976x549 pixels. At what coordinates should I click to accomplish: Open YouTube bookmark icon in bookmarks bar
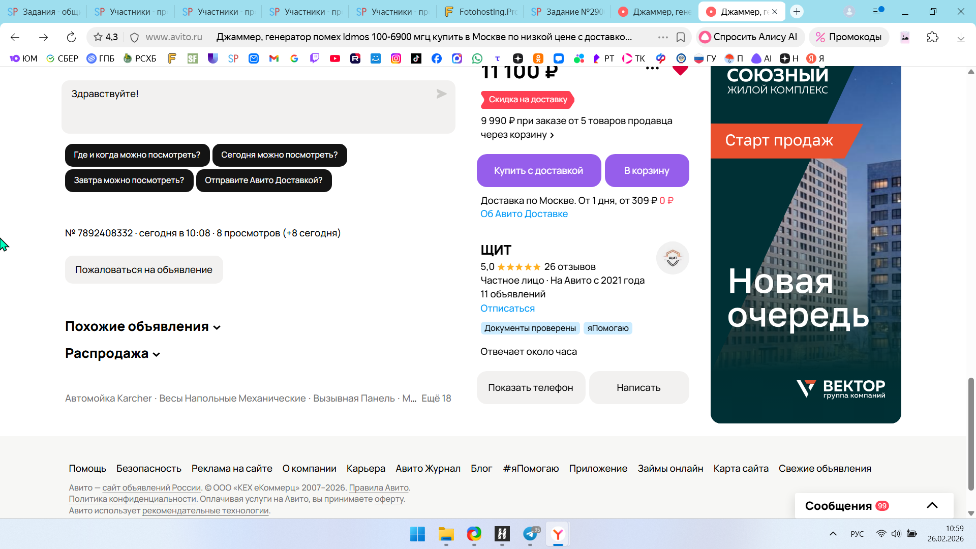point(335,58)
